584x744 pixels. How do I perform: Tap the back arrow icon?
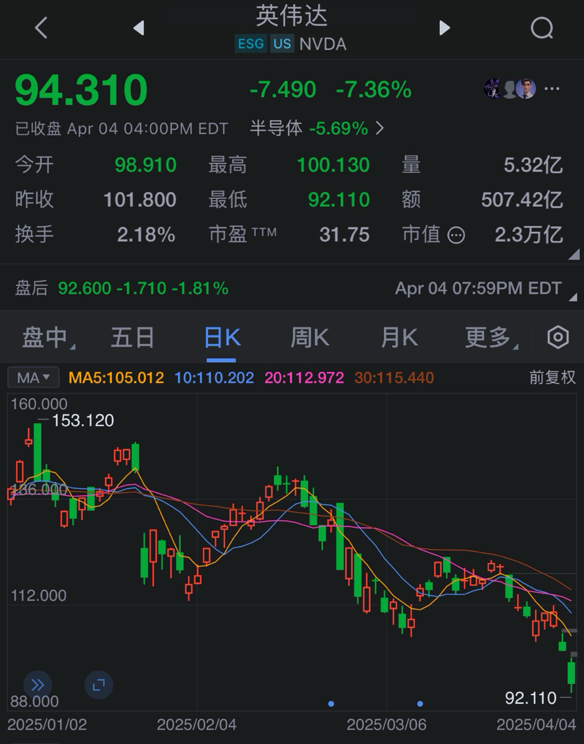tap(41, 27)
